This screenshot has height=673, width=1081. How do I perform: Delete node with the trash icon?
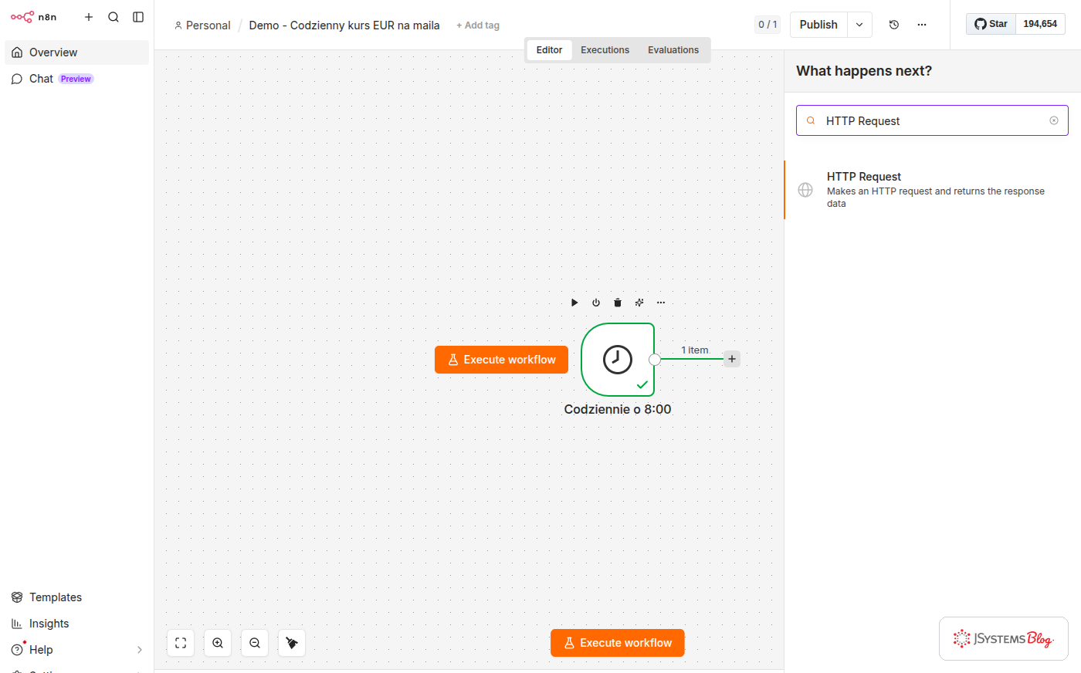tap(618, 303)
